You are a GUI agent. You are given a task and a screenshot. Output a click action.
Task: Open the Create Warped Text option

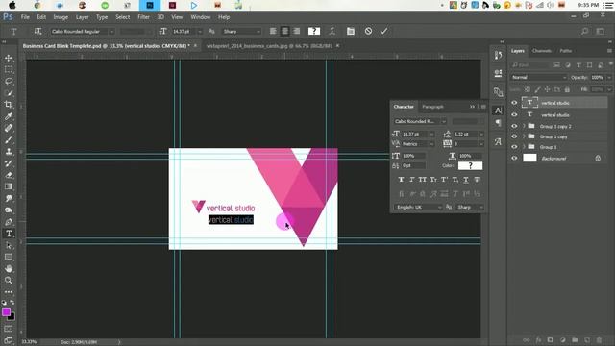332,31
